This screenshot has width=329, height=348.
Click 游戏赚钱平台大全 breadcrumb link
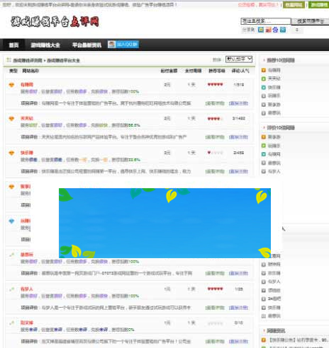pyautogui.click(x=63, y=60)
